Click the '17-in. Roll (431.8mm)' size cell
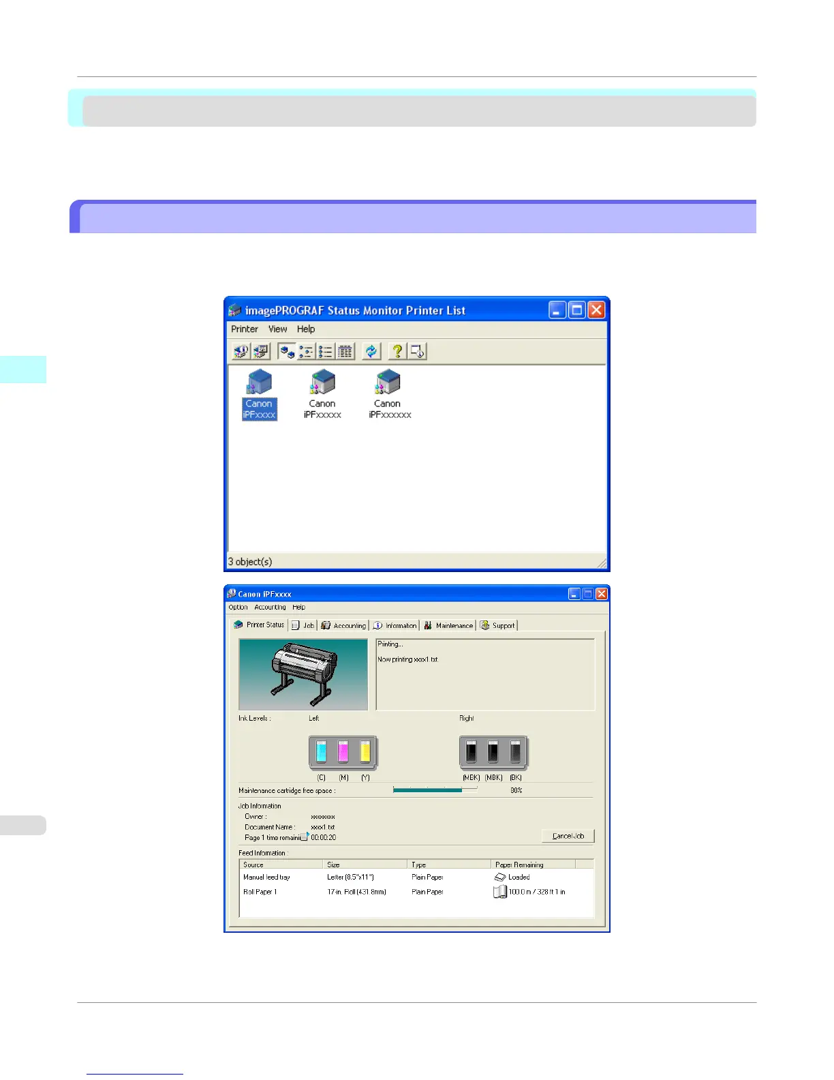The height and width of the screenshot is (1080, 834). [x=356, y=892]
